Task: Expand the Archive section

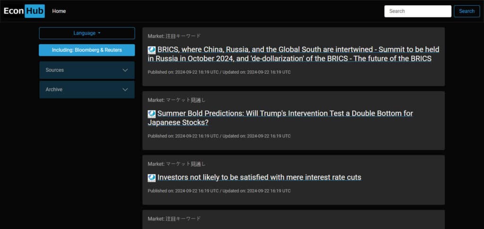Action: (x=87, y=89)
